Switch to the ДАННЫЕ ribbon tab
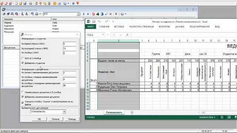The width and height of the screenshot is (237, 133). click(x=180, y=27)
